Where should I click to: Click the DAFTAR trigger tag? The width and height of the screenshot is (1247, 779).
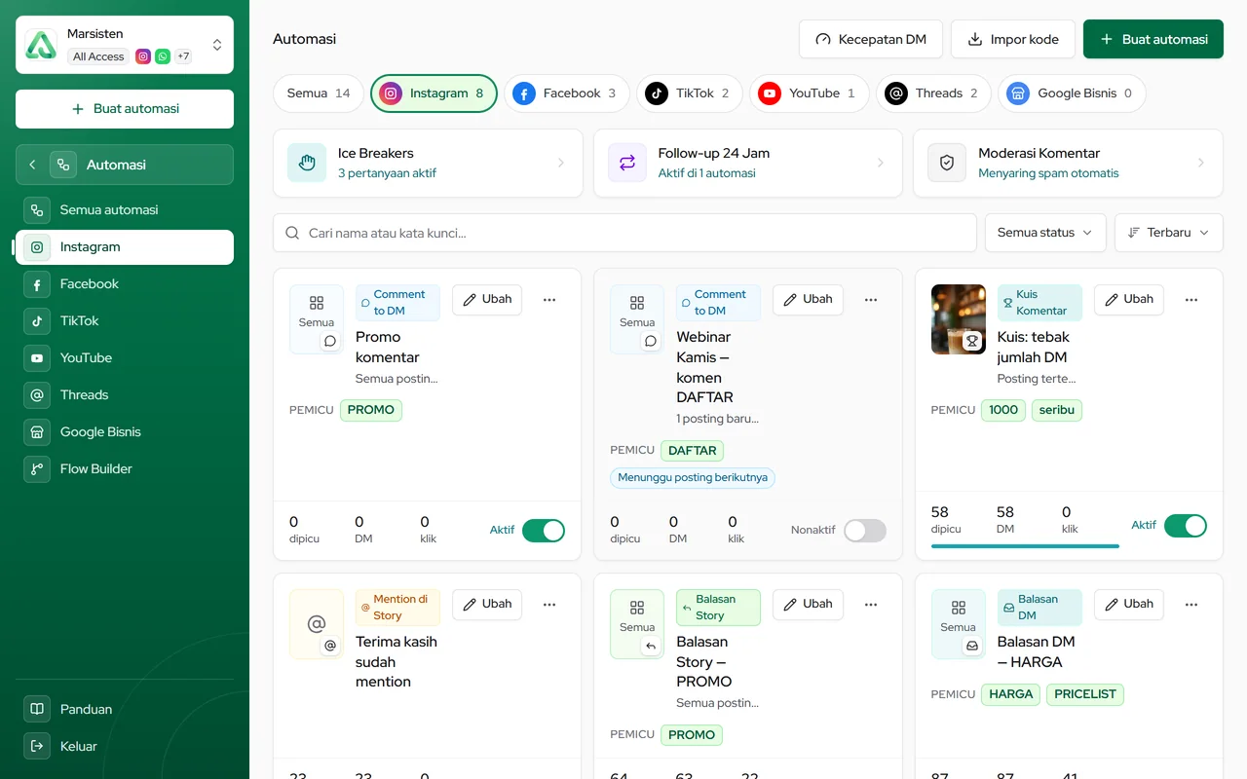pyautogui.click(x=693, y=451)
